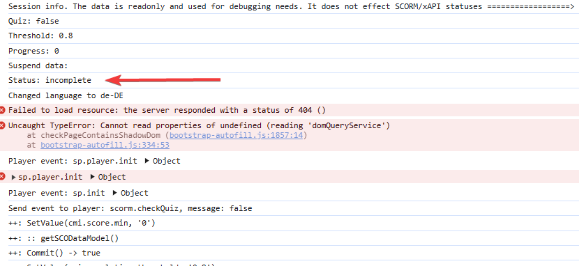Select the 'Quiz: false' log line

point(33,21)
